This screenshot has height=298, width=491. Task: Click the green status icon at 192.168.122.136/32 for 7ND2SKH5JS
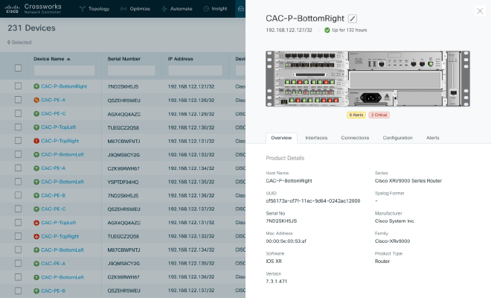(x=36, y=195)
